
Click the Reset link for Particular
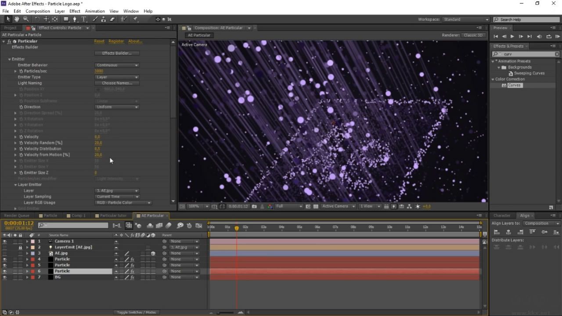[x=99, y=41]
